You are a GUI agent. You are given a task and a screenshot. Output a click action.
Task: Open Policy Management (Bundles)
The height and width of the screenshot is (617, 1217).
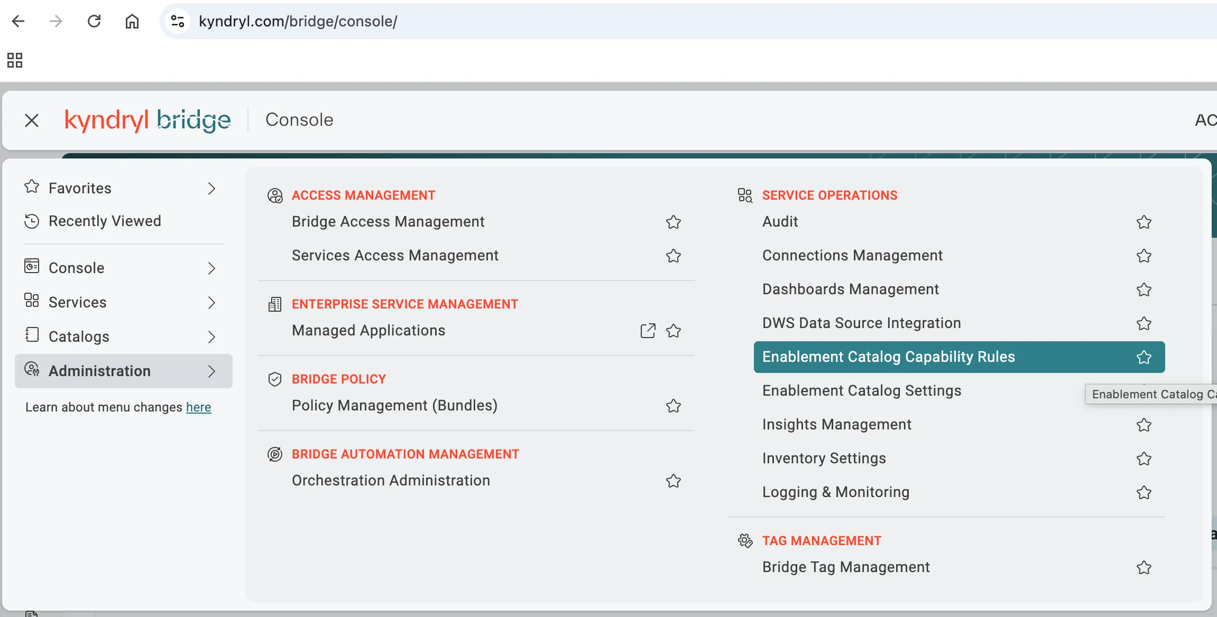point(394,406)
